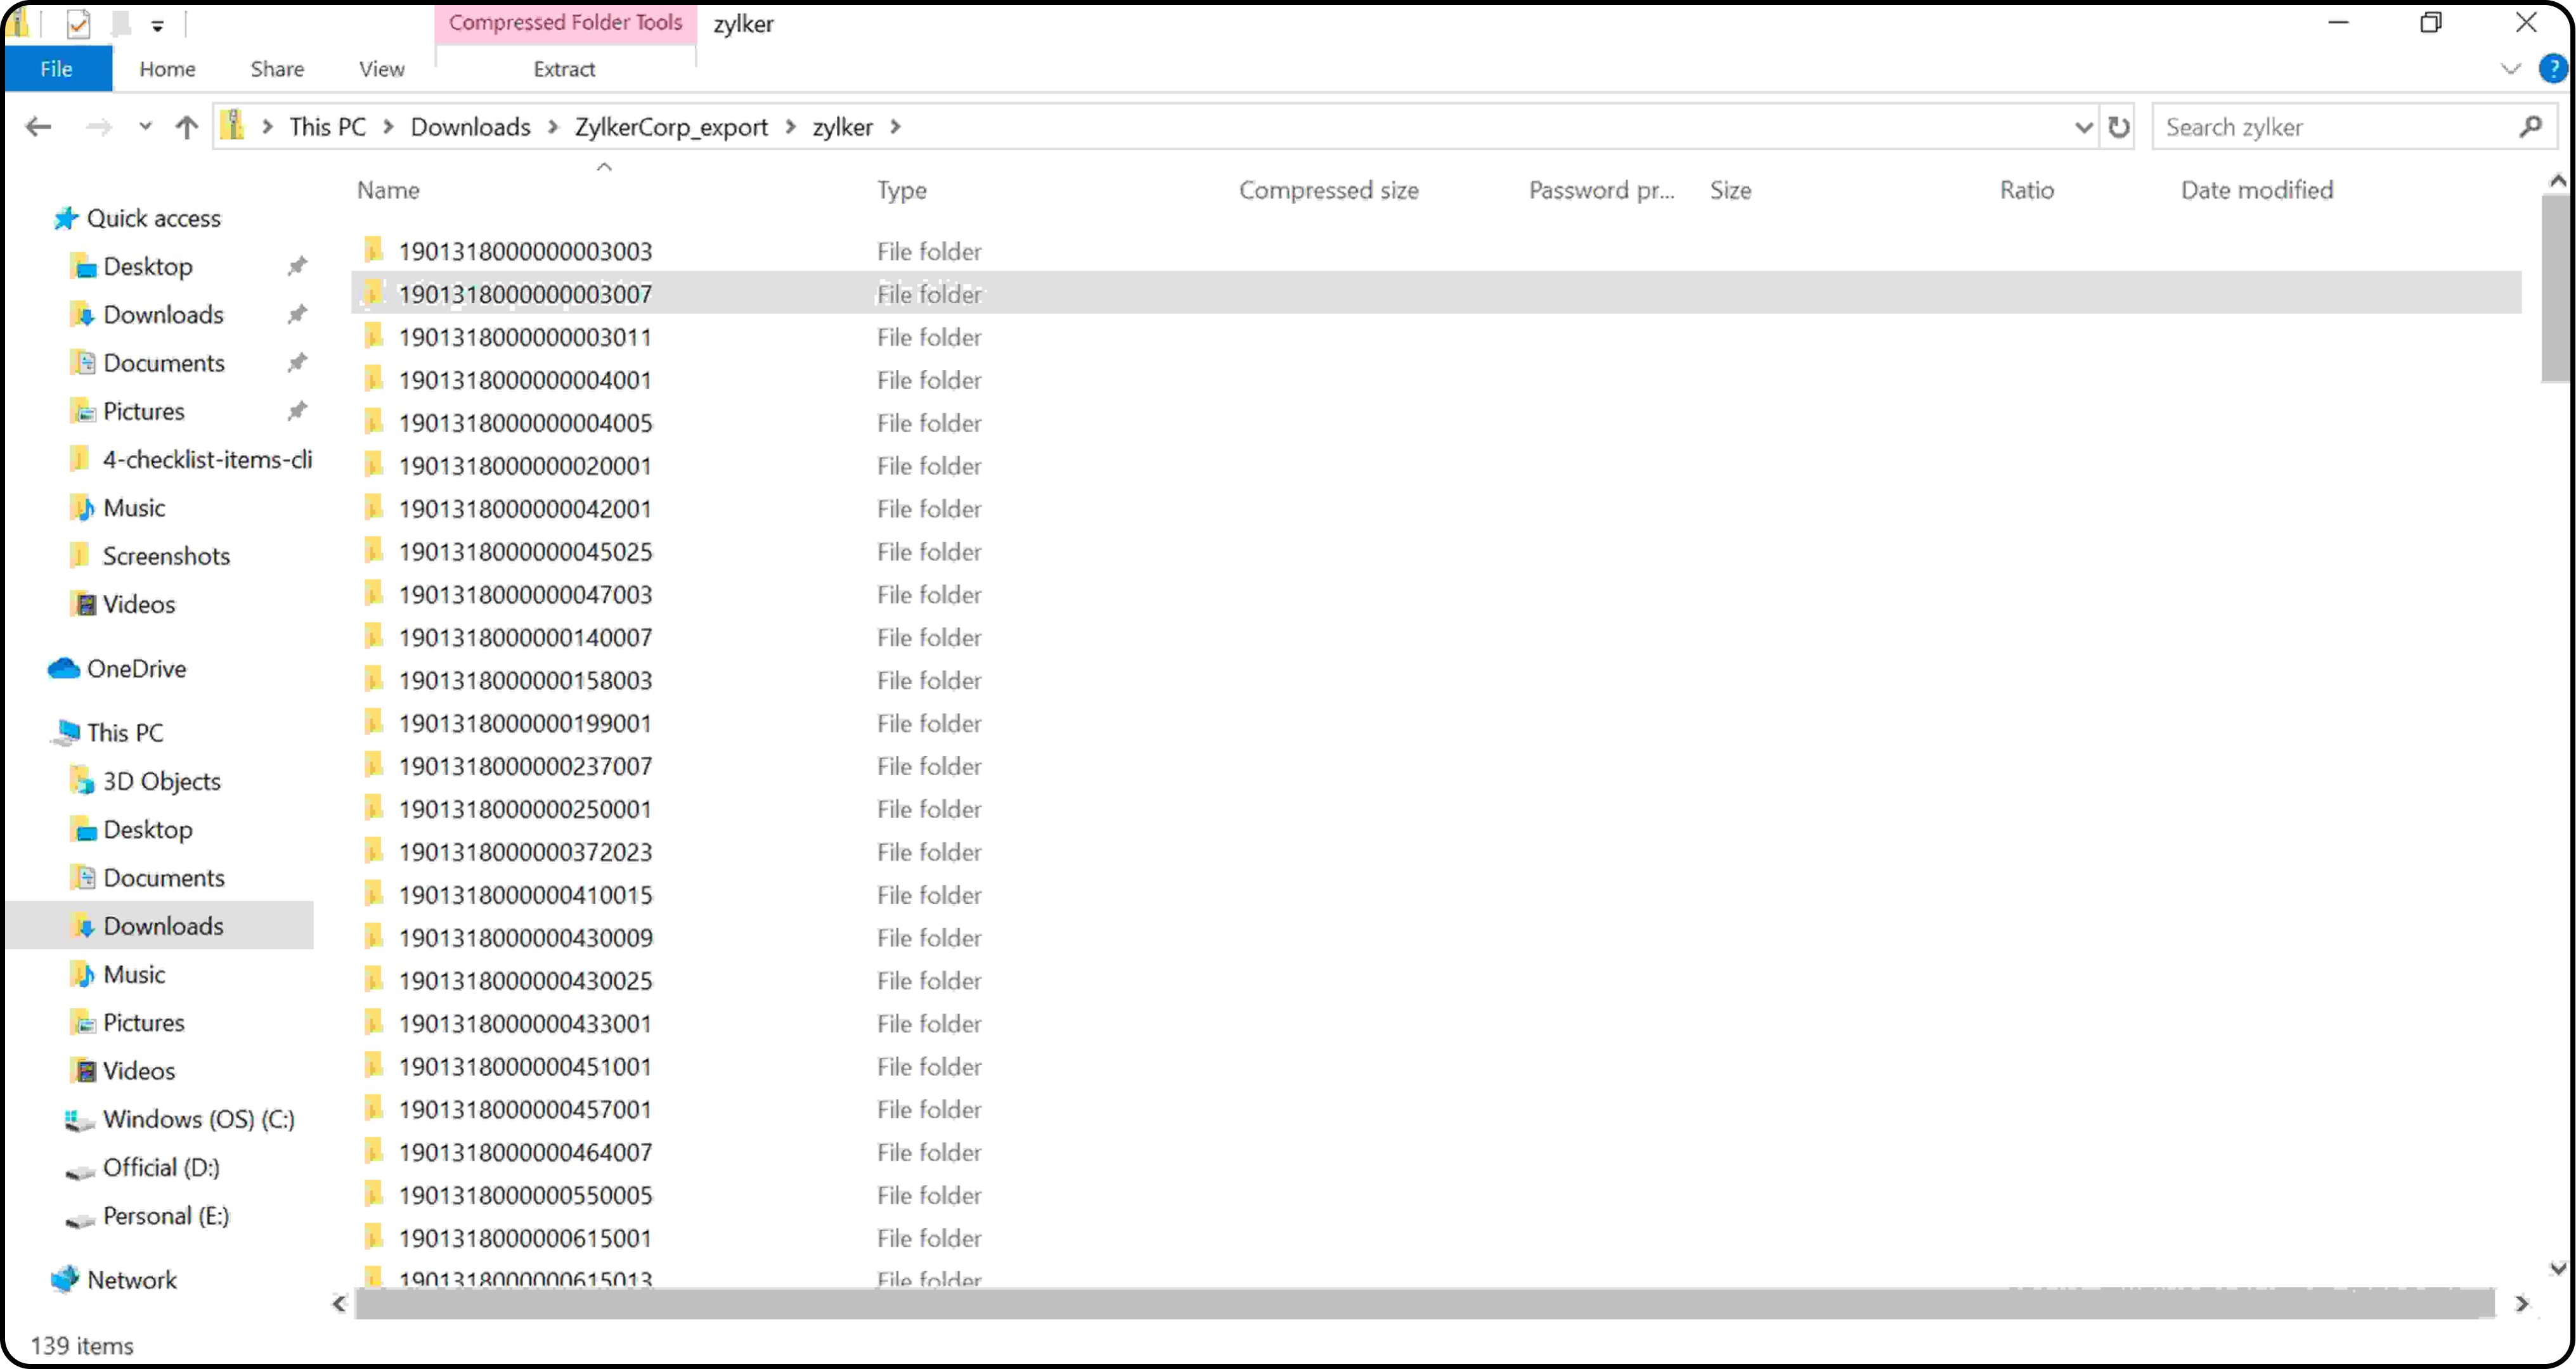This screenshot has width=2576, height=1369.
Task: Select folder 1901318000000045025
Action: (x=525, y=552)
